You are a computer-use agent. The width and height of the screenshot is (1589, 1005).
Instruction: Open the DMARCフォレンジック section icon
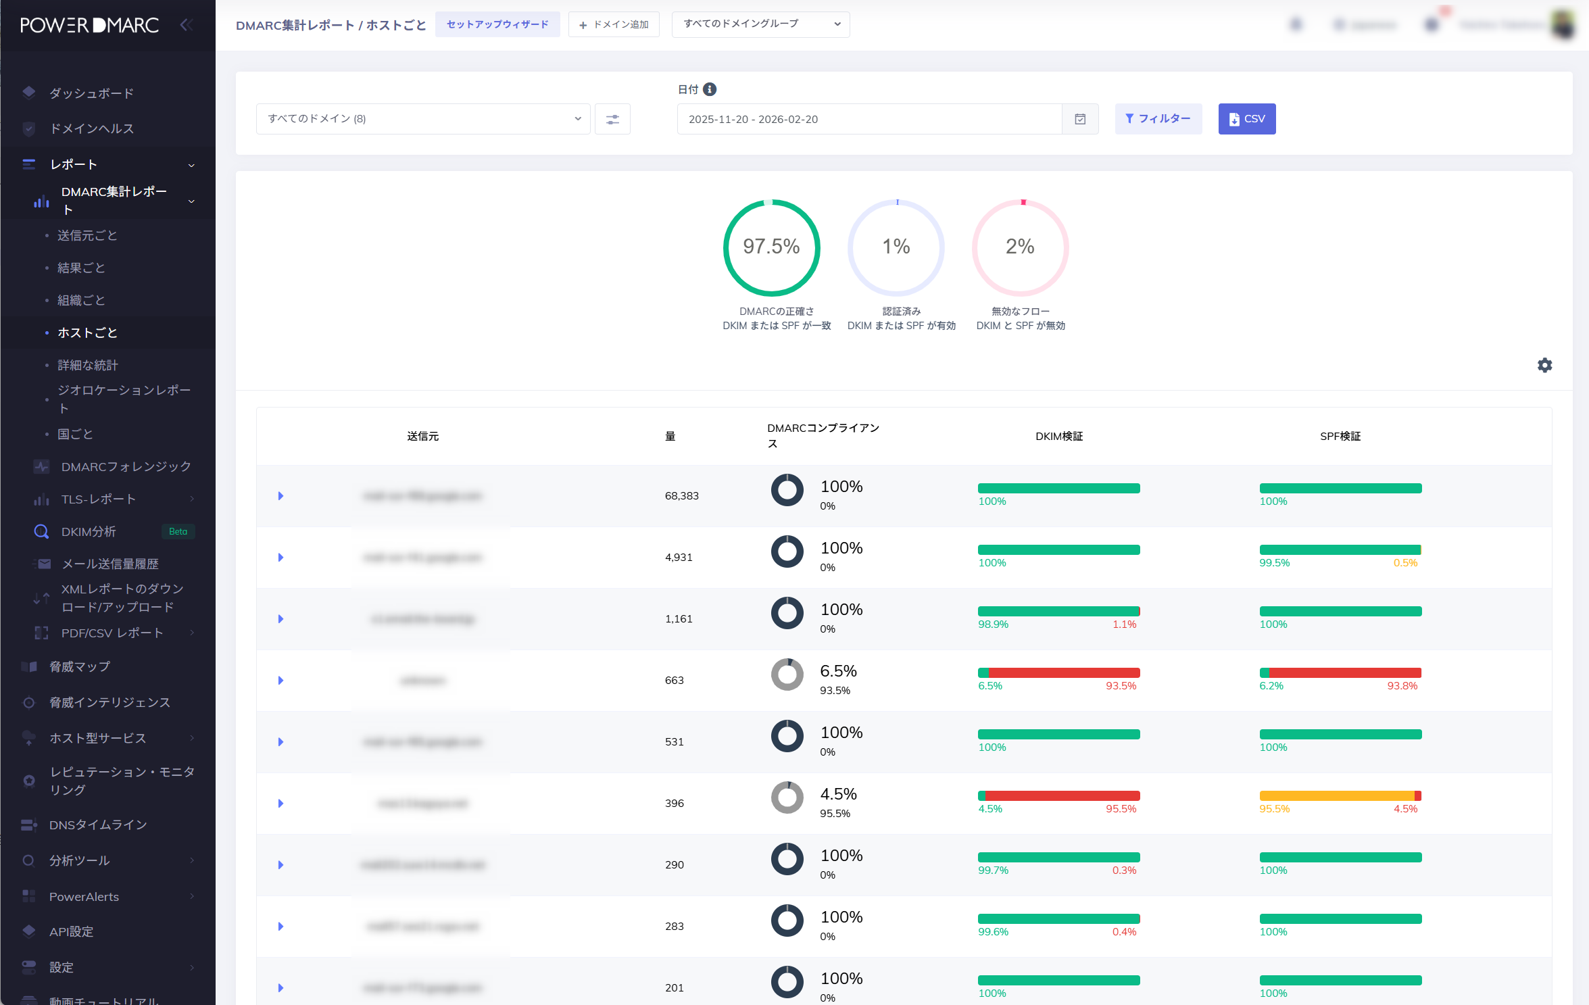coord(40,466)
